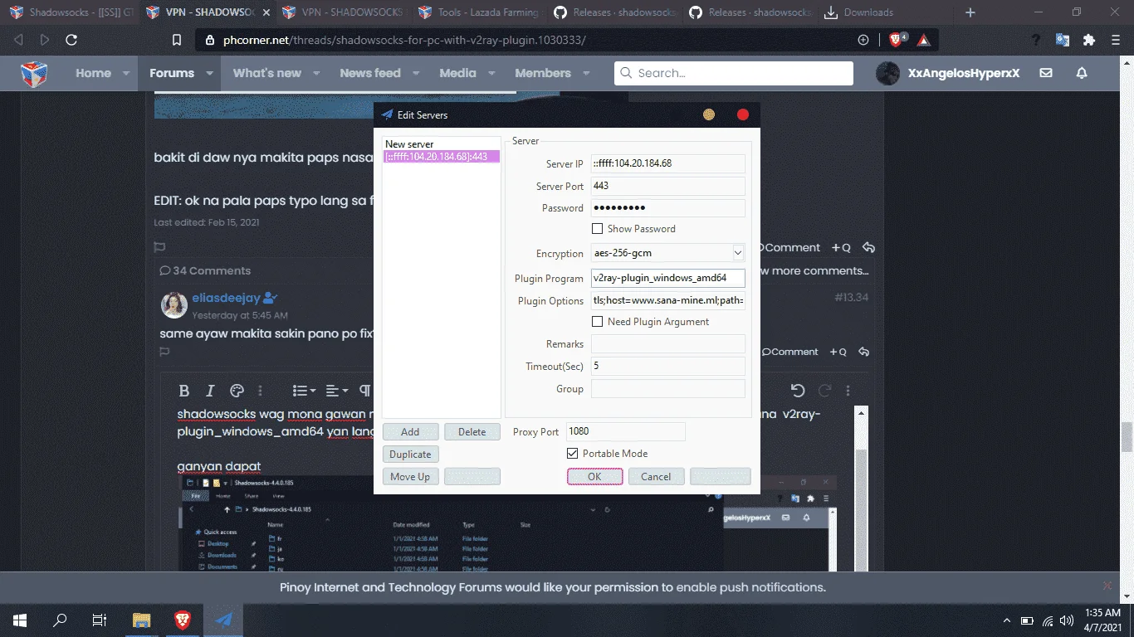The height and width of the screenshot is (637, 1134).
Task: Open File Explorer from the taskbar
Action: coord(142,620)
